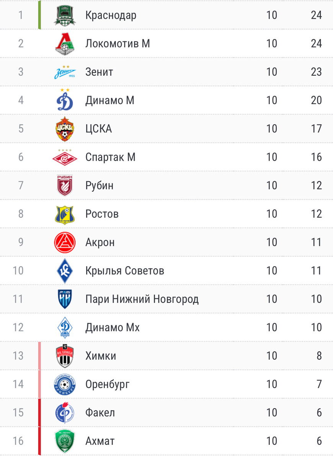Click Ахмат's 6 points value
The width and height of the screenshot is (333, 459).
pyautogui.click(x=319, y=441)
